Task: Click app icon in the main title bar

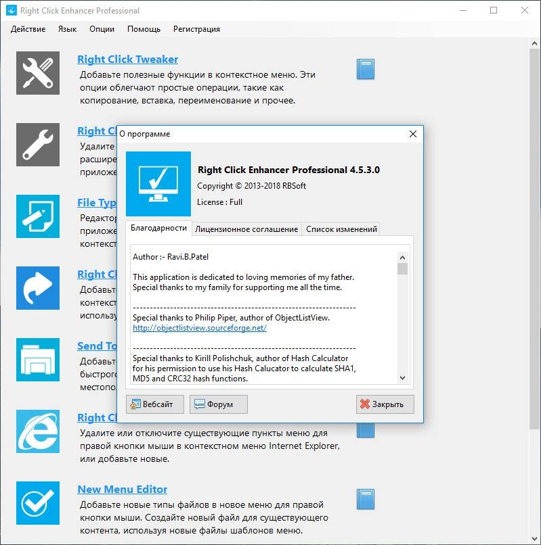Action: 11,10
